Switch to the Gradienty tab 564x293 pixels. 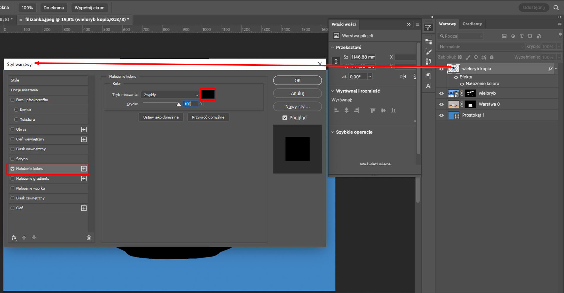[x=472, y=24]
